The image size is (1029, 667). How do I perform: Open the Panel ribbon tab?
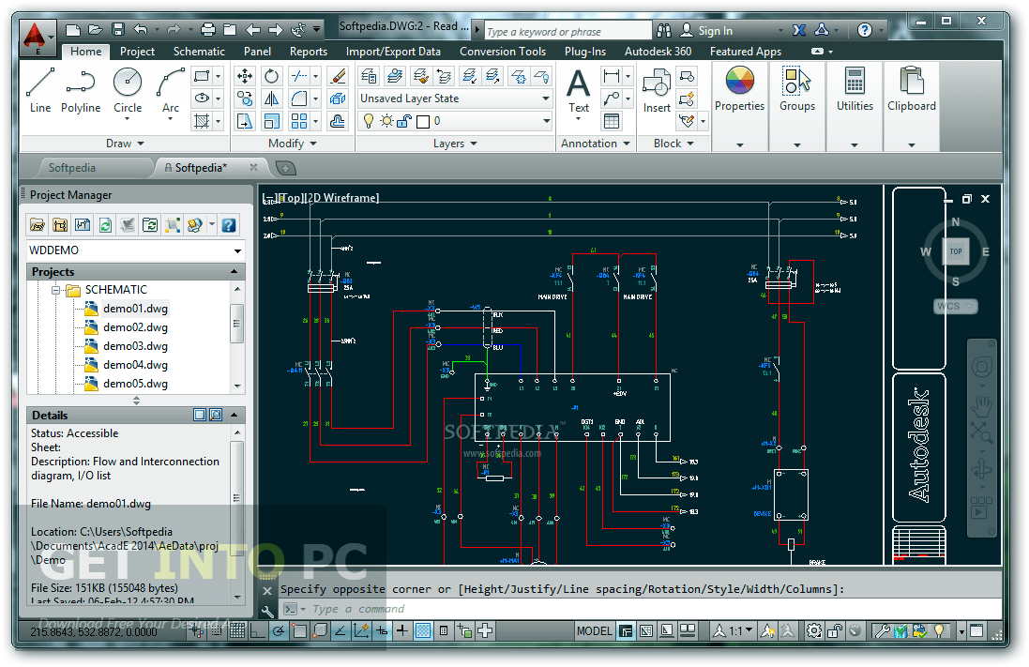click(257, 52)
